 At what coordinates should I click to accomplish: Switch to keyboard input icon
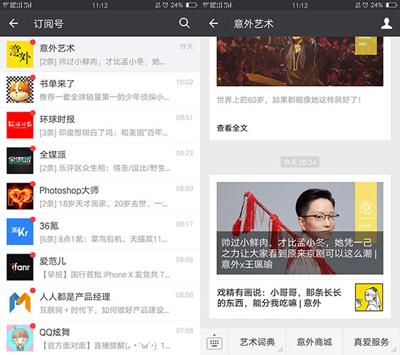(x=214, y=342)
